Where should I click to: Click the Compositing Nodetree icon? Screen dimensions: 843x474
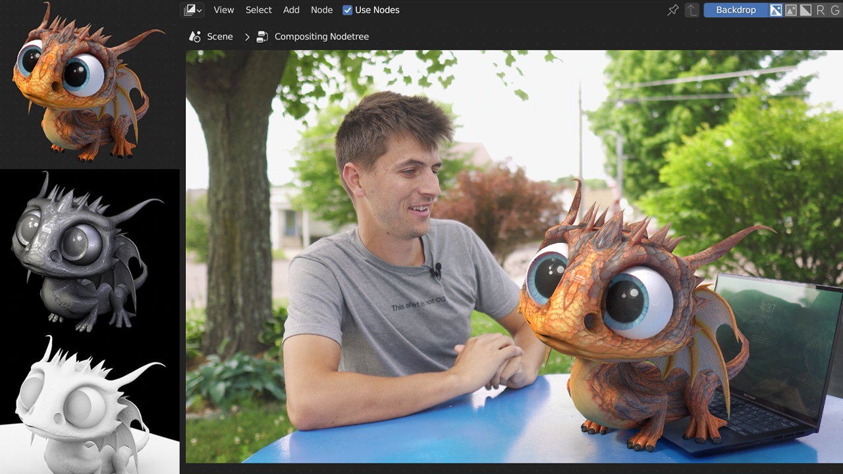tap(262, 37)
